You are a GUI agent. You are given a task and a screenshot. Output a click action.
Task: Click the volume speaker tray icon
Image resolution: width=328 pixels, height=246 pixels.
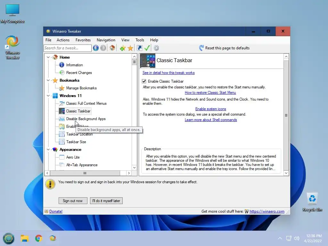pos(297,238)
